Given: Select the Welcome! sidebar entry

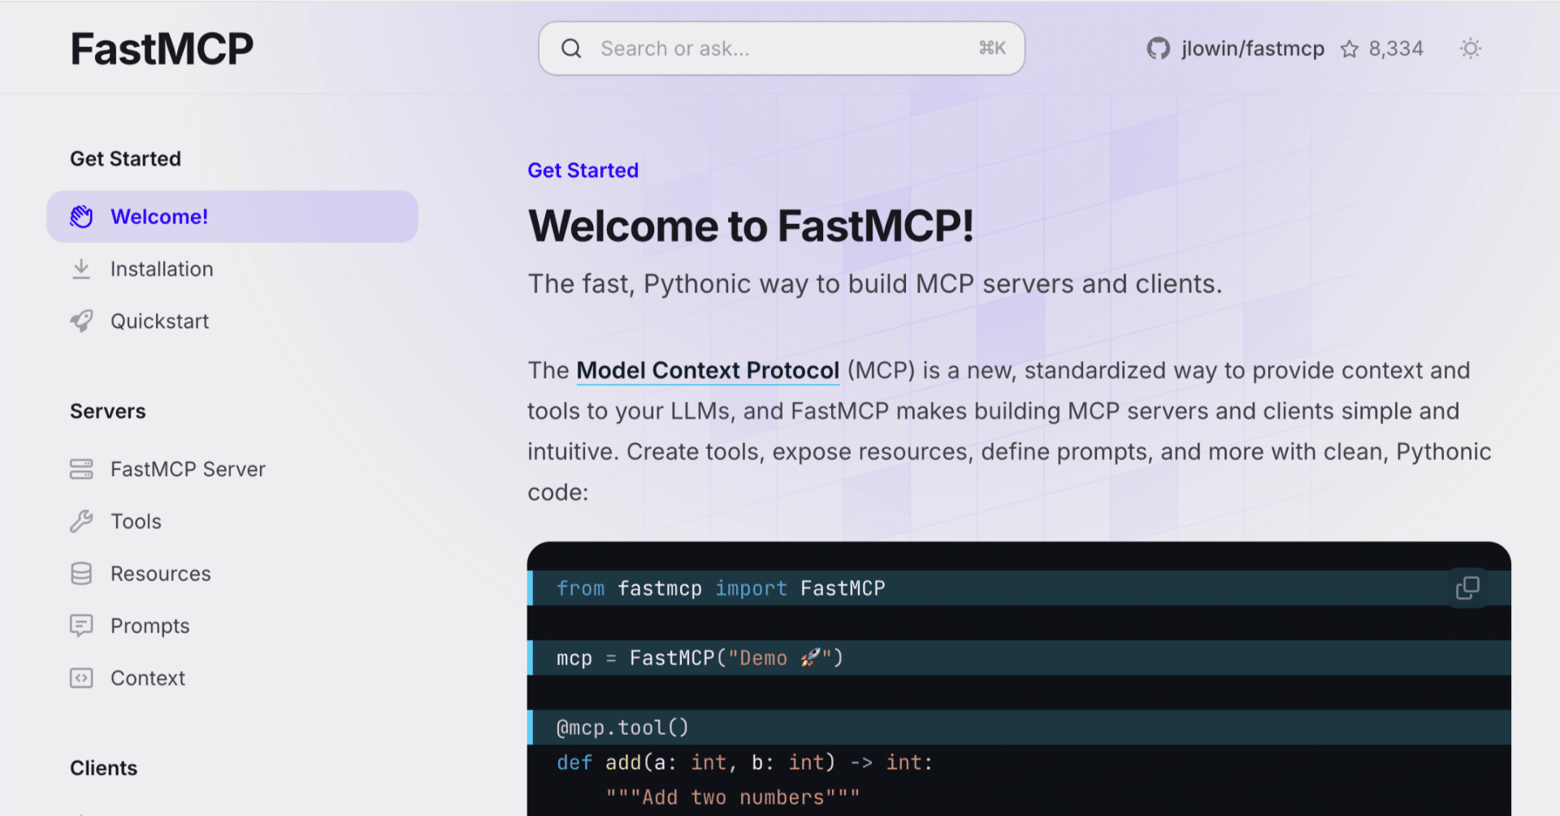Looking at the screenshot, I should [x=159, y=216].
